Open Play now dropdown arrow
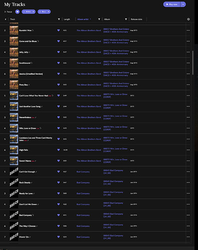The height and width of the screenshot is (250, 198). click(183, 4)
